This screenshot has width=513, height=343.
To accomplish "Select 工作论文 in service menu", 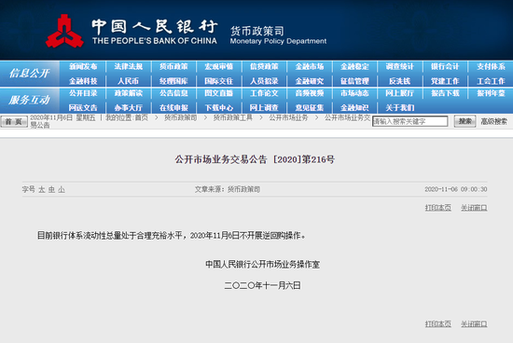I will tap(264, 93).
